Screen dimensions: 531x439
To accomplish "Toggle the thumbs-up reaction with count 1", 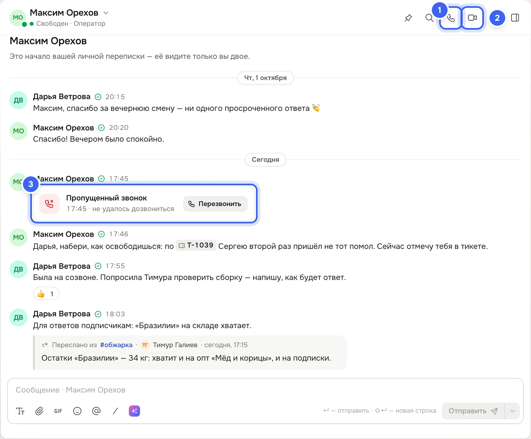I will [46, 294].
